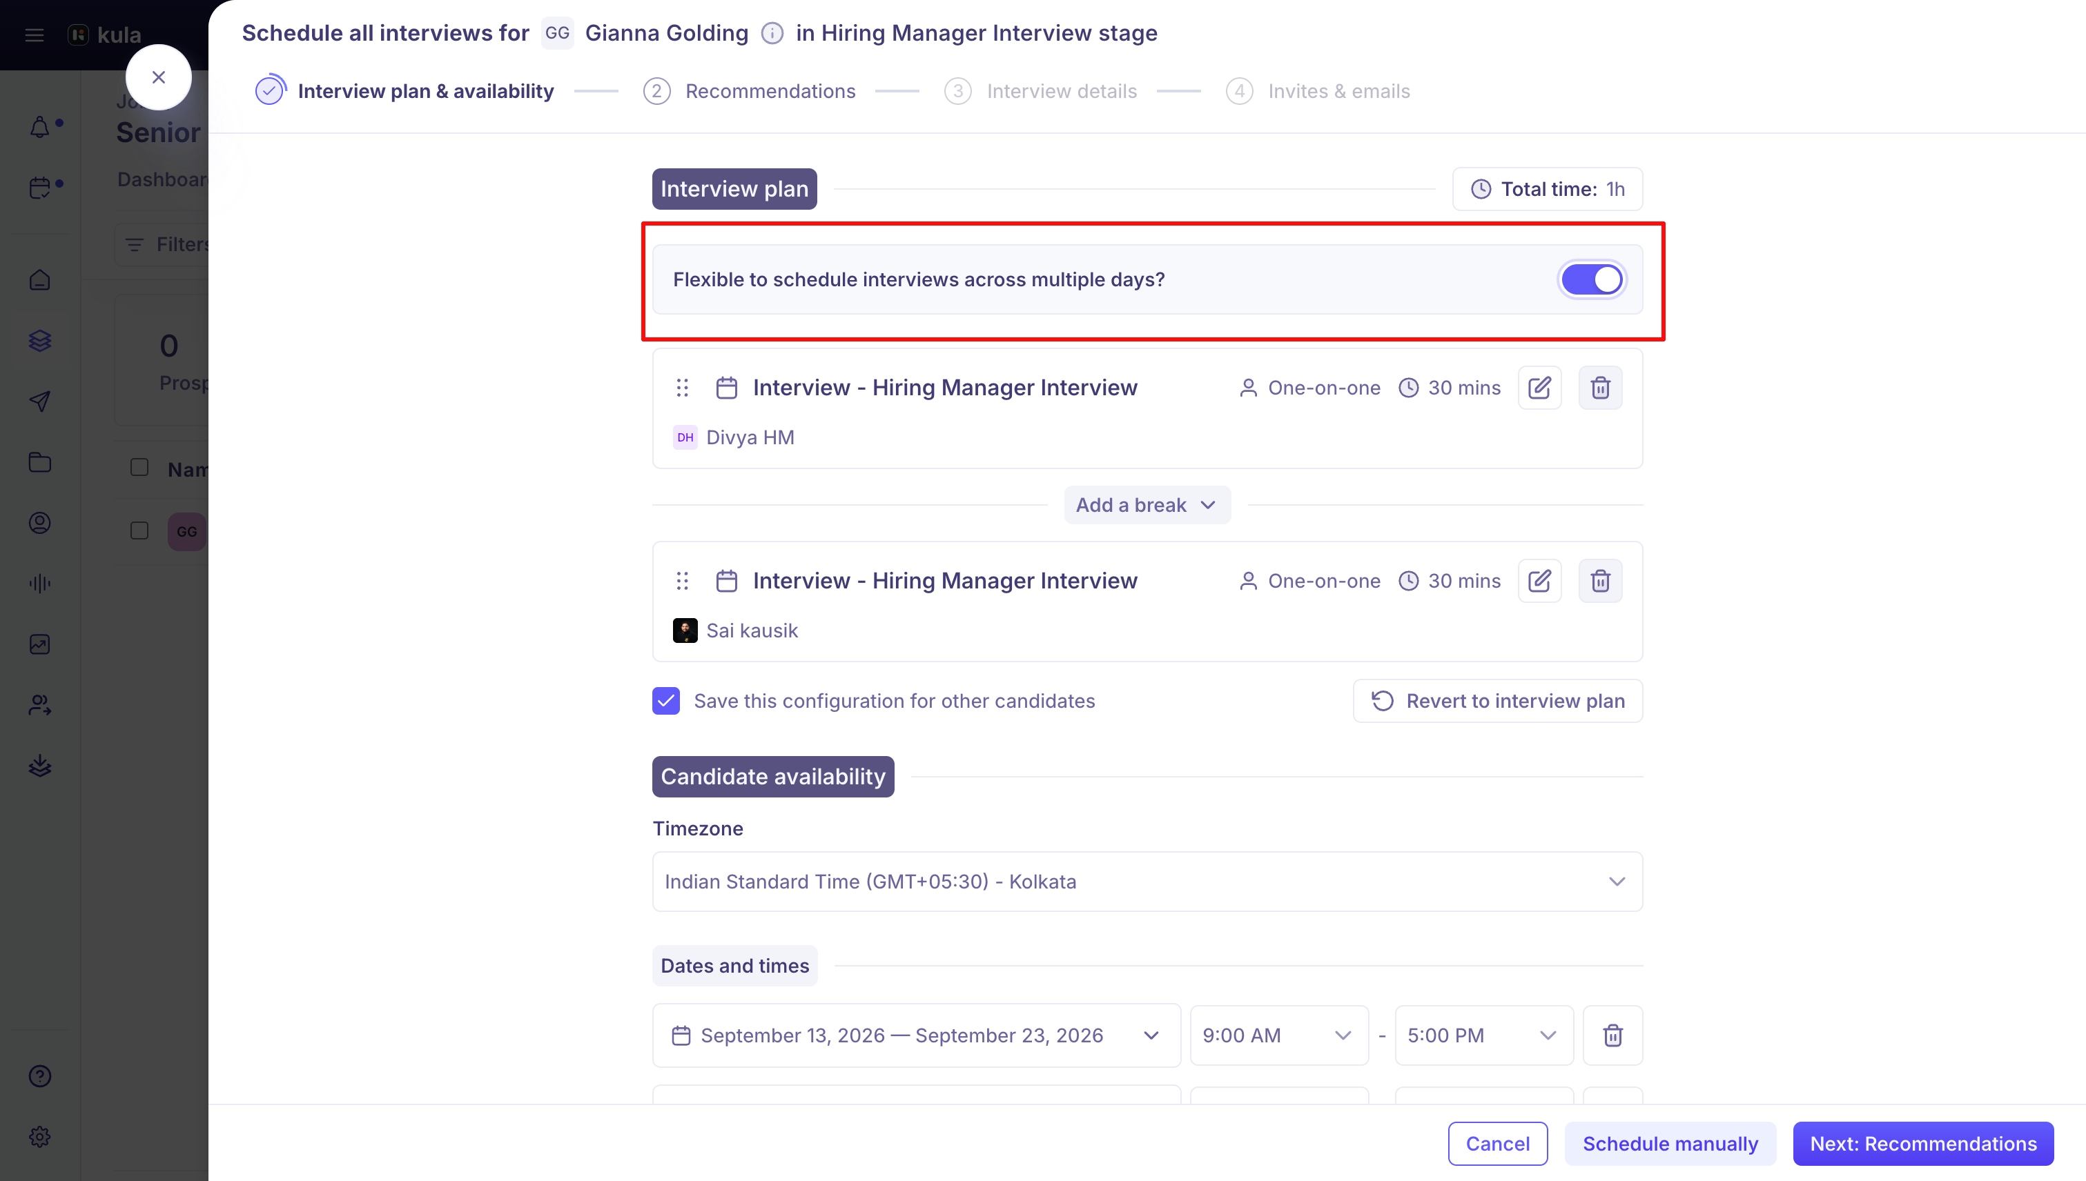Open the paper plane outreach icon in the sidebar
This screenshot has width=2086, height=1181.
point(40,401)
